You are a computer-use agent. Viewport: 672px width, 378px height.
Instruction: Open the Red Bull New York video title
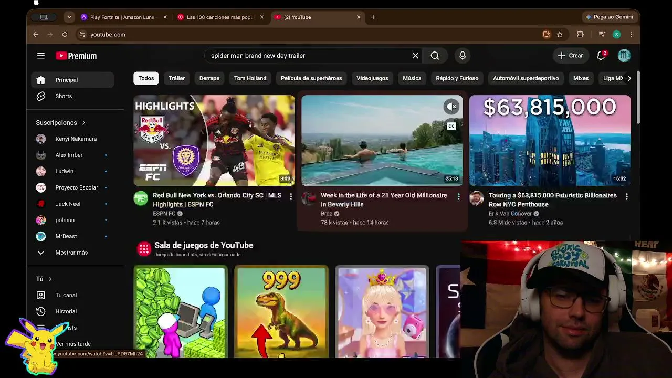pyautogui.click(x=217, y=200)
